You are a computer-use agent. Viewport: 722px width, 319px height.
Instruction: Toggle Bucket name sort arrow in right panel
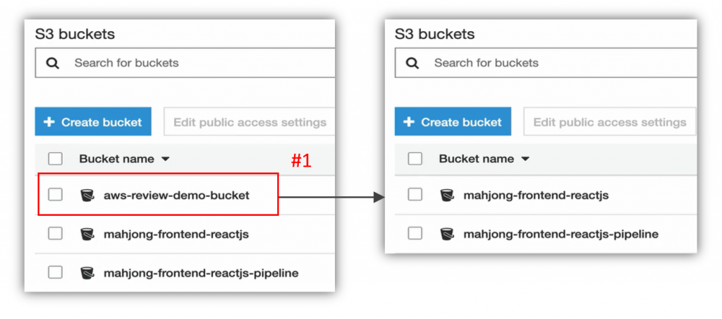click(x=525, y=159)
